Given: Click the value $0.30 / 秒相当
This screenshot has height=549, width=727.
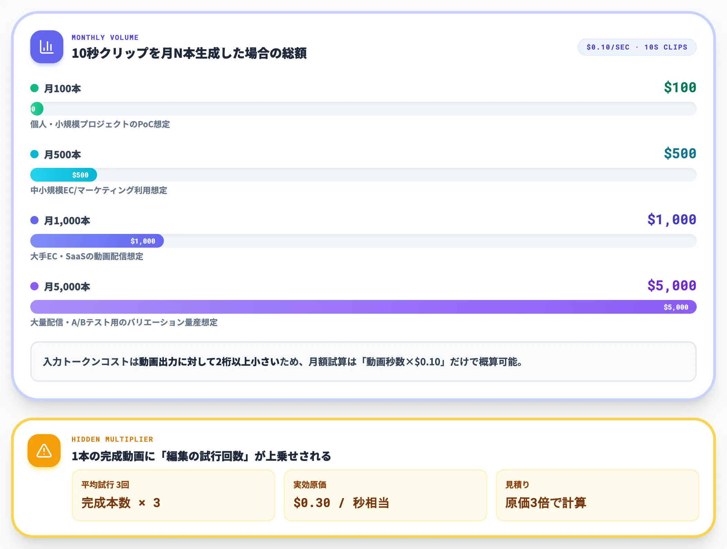Looking at the screenshot, I should point(341,503).
